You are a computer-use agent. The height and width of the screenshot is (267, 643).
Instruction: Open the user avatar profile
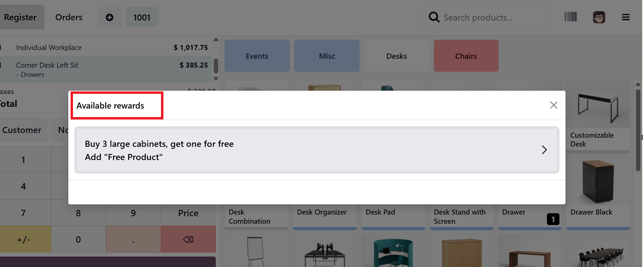[x=599, y=17]
